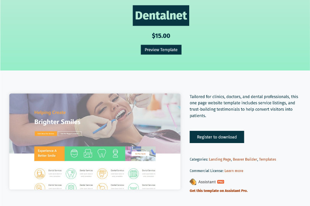Open the Dentalnet template preview thumbnail
This screenshot has width=310, height=206.
click(x=95, y=142)
